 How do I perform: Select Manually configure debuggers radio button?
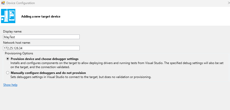[x=8, y=73]
